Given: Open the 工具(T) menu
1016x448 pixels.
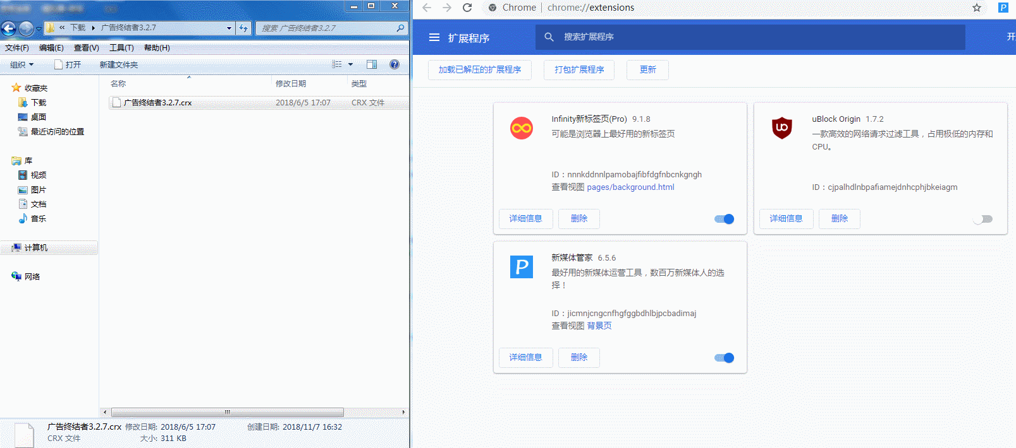Looking at the screenshot, I should point(121,48).
